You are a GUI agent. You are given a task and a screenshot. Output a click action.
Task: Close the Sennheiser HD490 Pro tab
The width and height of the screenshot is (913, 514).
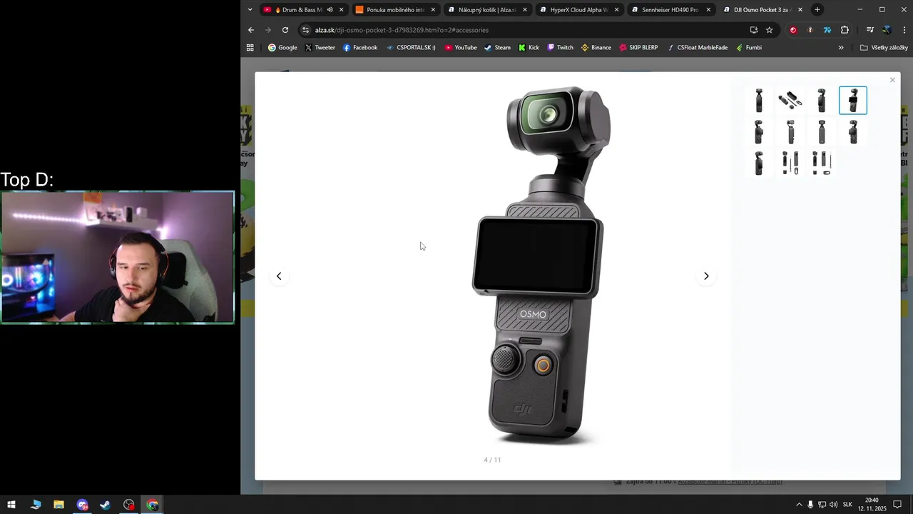pos(708,10)
